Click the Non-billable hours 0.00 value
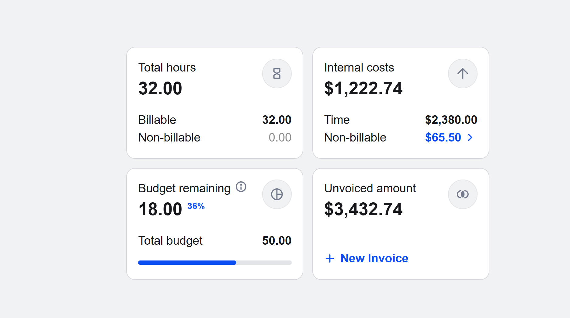The height and width of the screenshot is (318, 570). [x=280, y=138]
